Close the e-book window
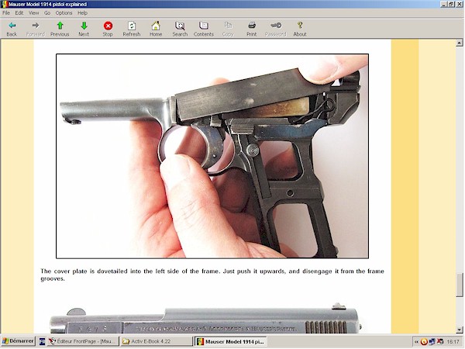This screenshot has height=349, width=465. pyautogui.click(x=459, y=4)
